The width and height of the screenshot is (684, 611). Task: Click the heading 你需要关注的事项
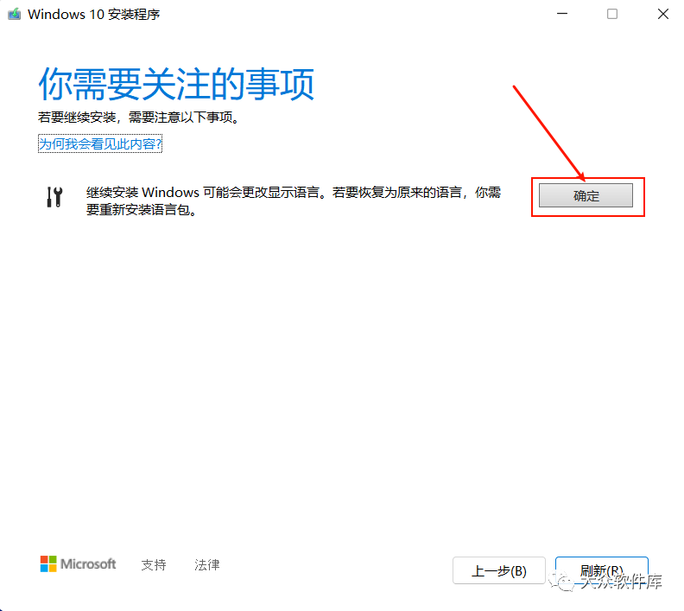click(x=176, y=84)
